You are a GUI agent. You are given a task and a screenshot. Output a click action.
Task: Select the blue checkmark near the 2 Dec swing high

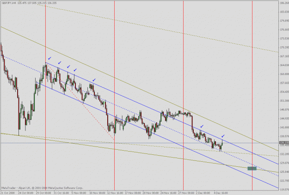coord(202,126)
